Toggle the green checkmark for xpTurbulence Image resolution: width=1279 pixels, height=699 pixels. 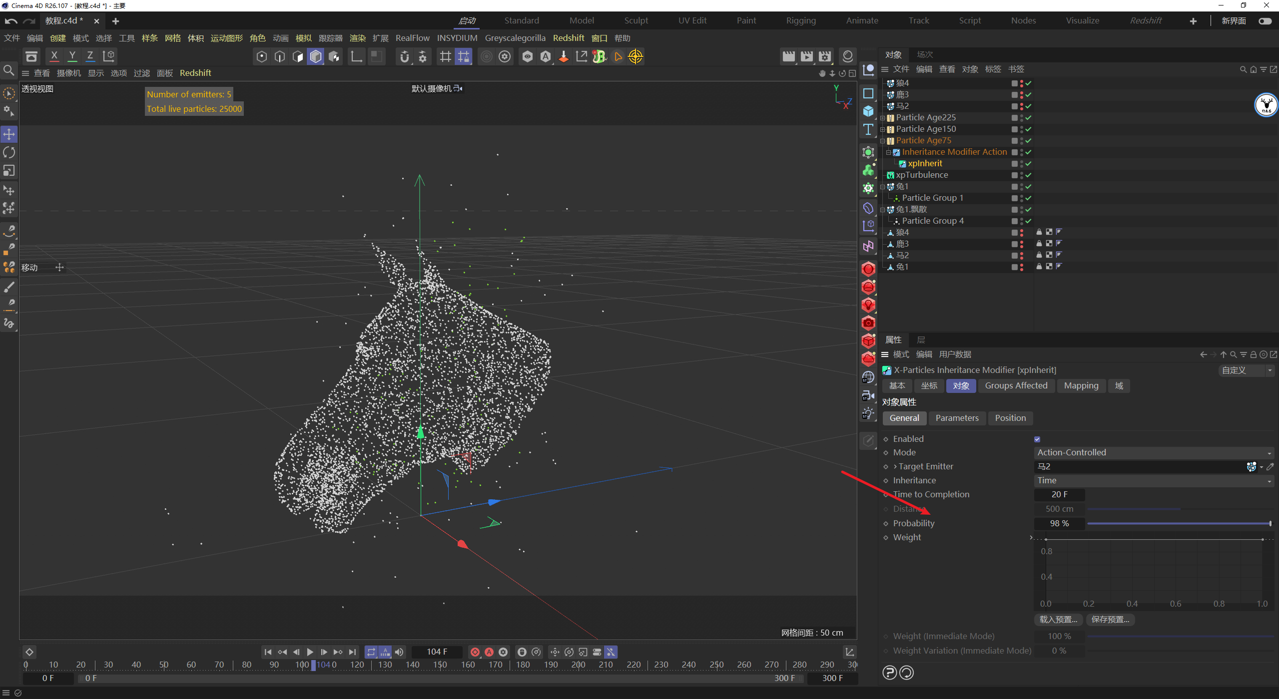point(1028,175)
